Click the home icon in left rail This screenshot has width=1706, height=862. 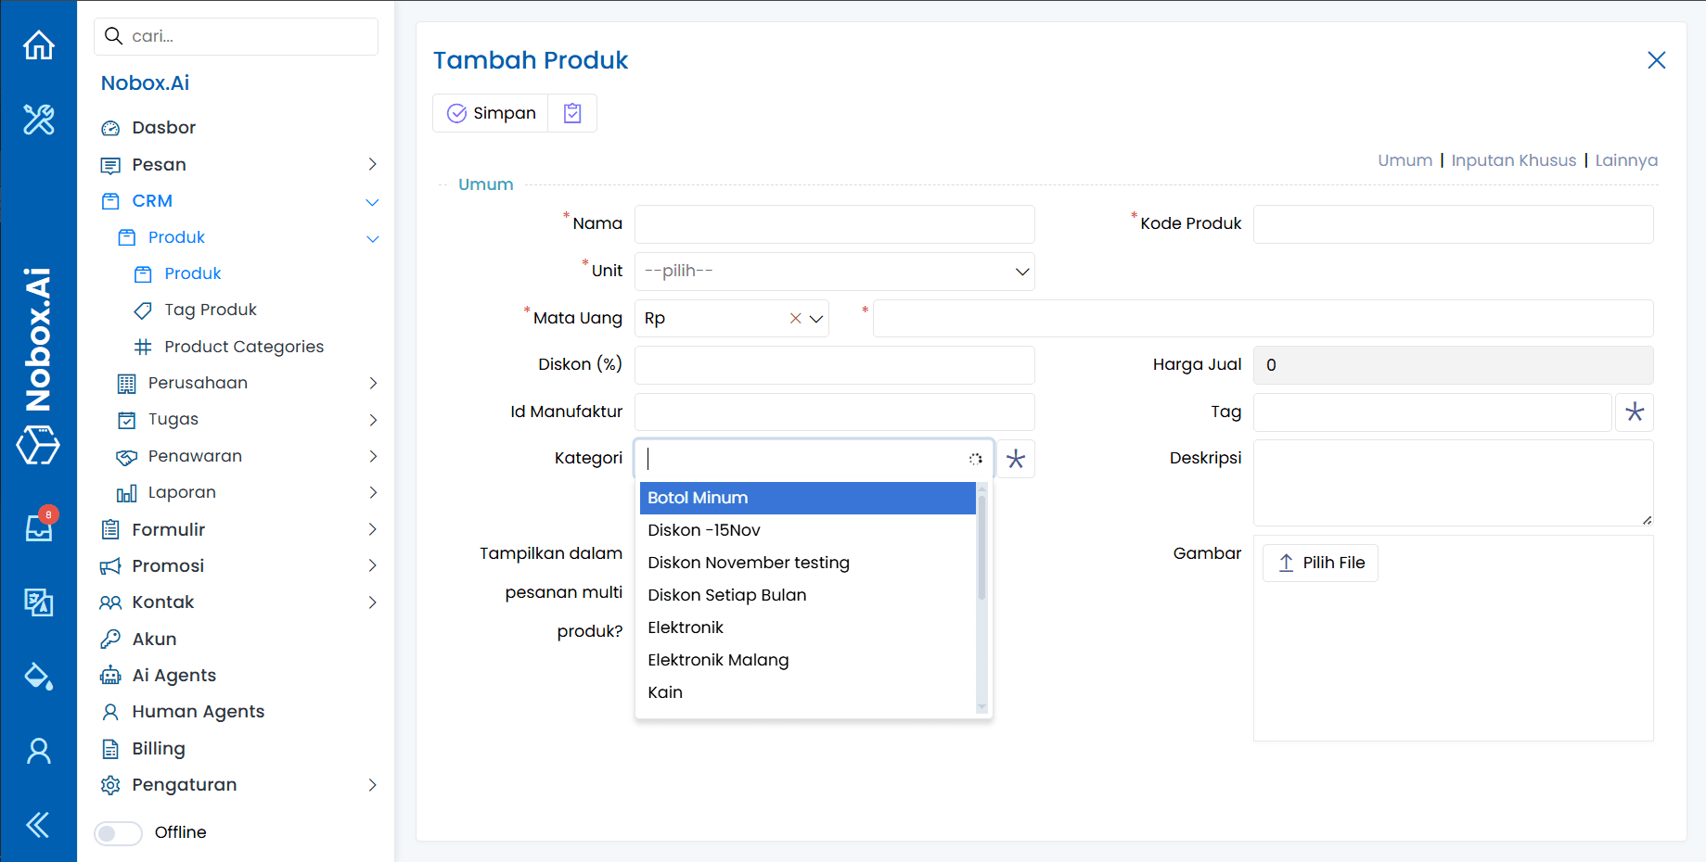pyautogui.click(x=38, y=44)
